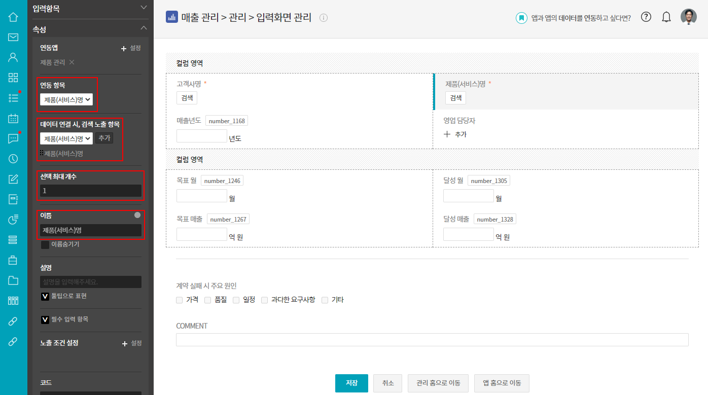Click the 관리 홈으로 이동 button
Image resolution: width=708 pixels, height=395 pixels.
coord(438,383)
